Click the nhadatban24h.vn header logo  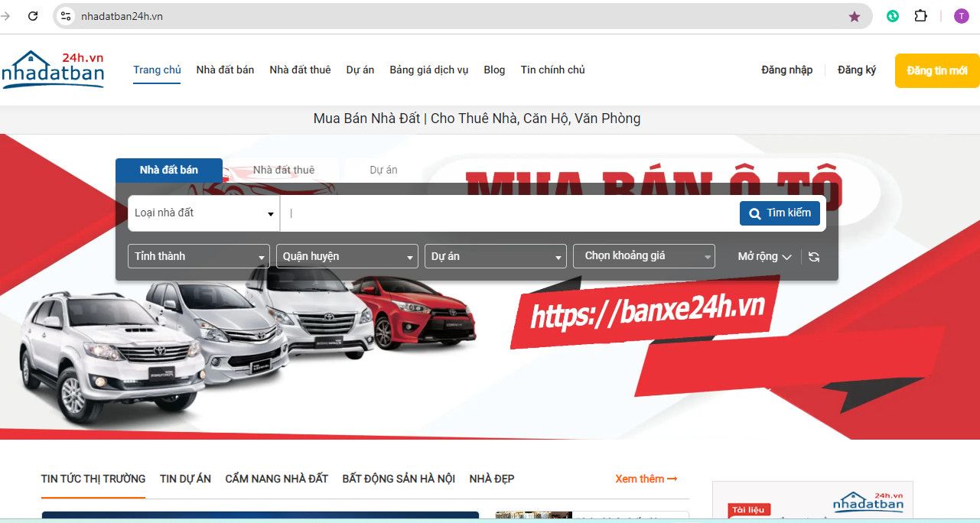(53, 70)
